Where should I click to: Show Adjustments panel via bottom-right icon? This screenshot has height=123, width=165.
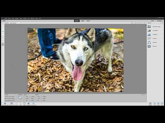150,104
